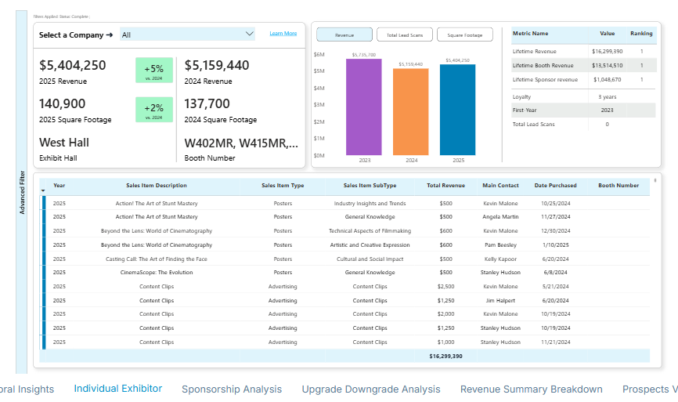The image size is (678, 402).
Task: Click the green +5% revenue change badge
Action: pyautogui.click(x=153, y=71)
